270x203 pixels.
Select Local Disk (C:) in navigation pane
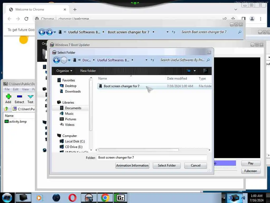tap(75, 141)
